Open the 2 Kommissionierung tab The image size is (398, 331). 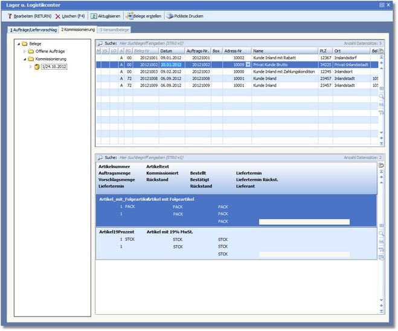tap(78, 29)
